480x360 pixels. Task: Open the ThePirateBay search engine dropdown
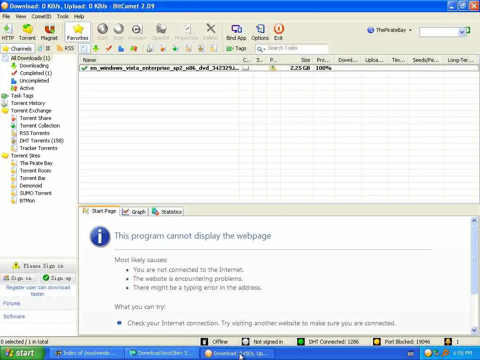point(390,30)
